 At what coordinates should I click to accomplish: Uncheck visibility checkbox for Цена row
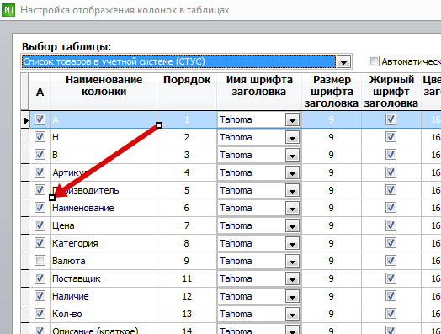coord(40,225)
